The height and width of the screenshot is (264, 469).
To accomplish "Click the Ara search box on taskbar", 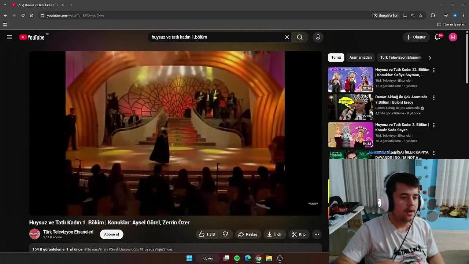I will click(x=208, y=258).
